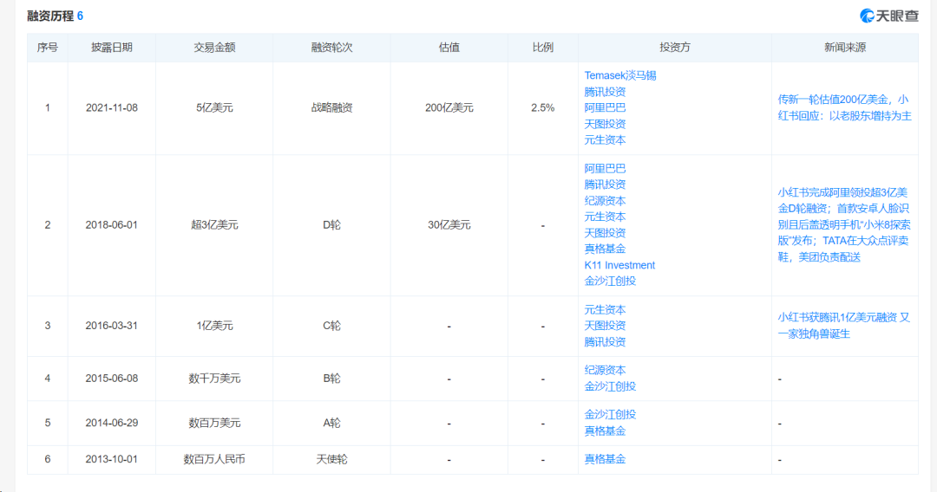
Task: Select the 2018-06-01 date cell
Action: [112, 225]
